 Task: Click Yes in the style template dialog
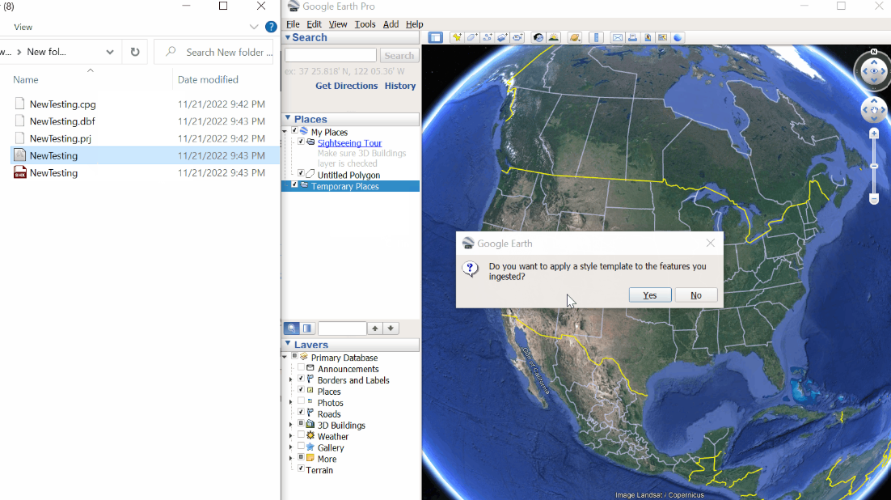[649, 294]
